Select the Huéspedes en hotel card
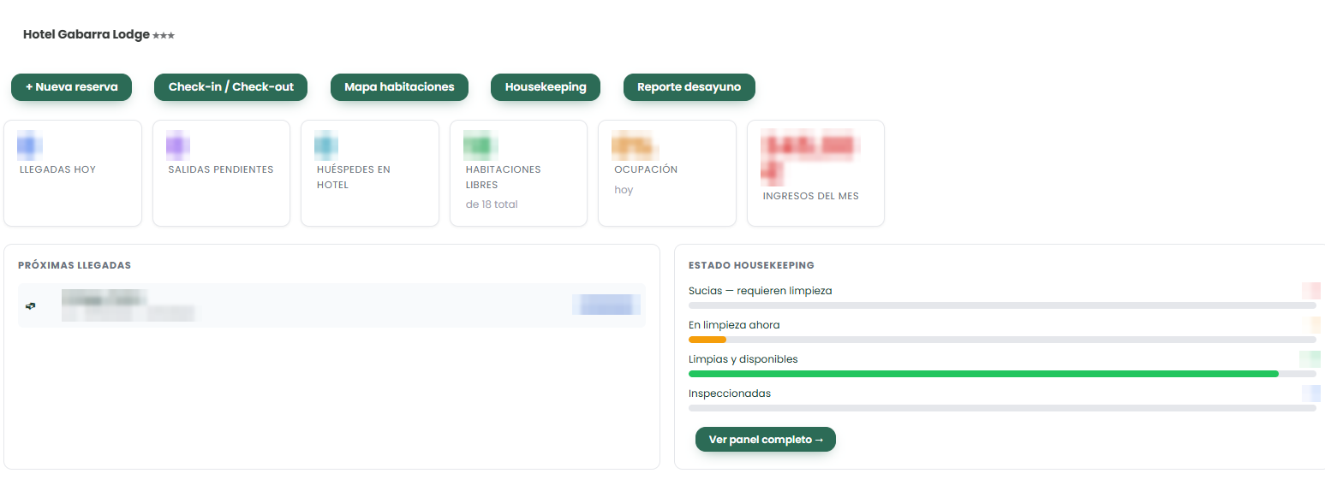This screenshot has width=1325, height=503. coord(370,174)
